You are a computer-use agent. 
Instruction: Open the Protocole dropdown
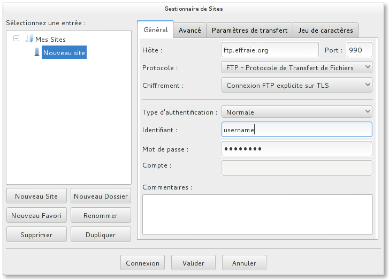[x=296, y=67]
